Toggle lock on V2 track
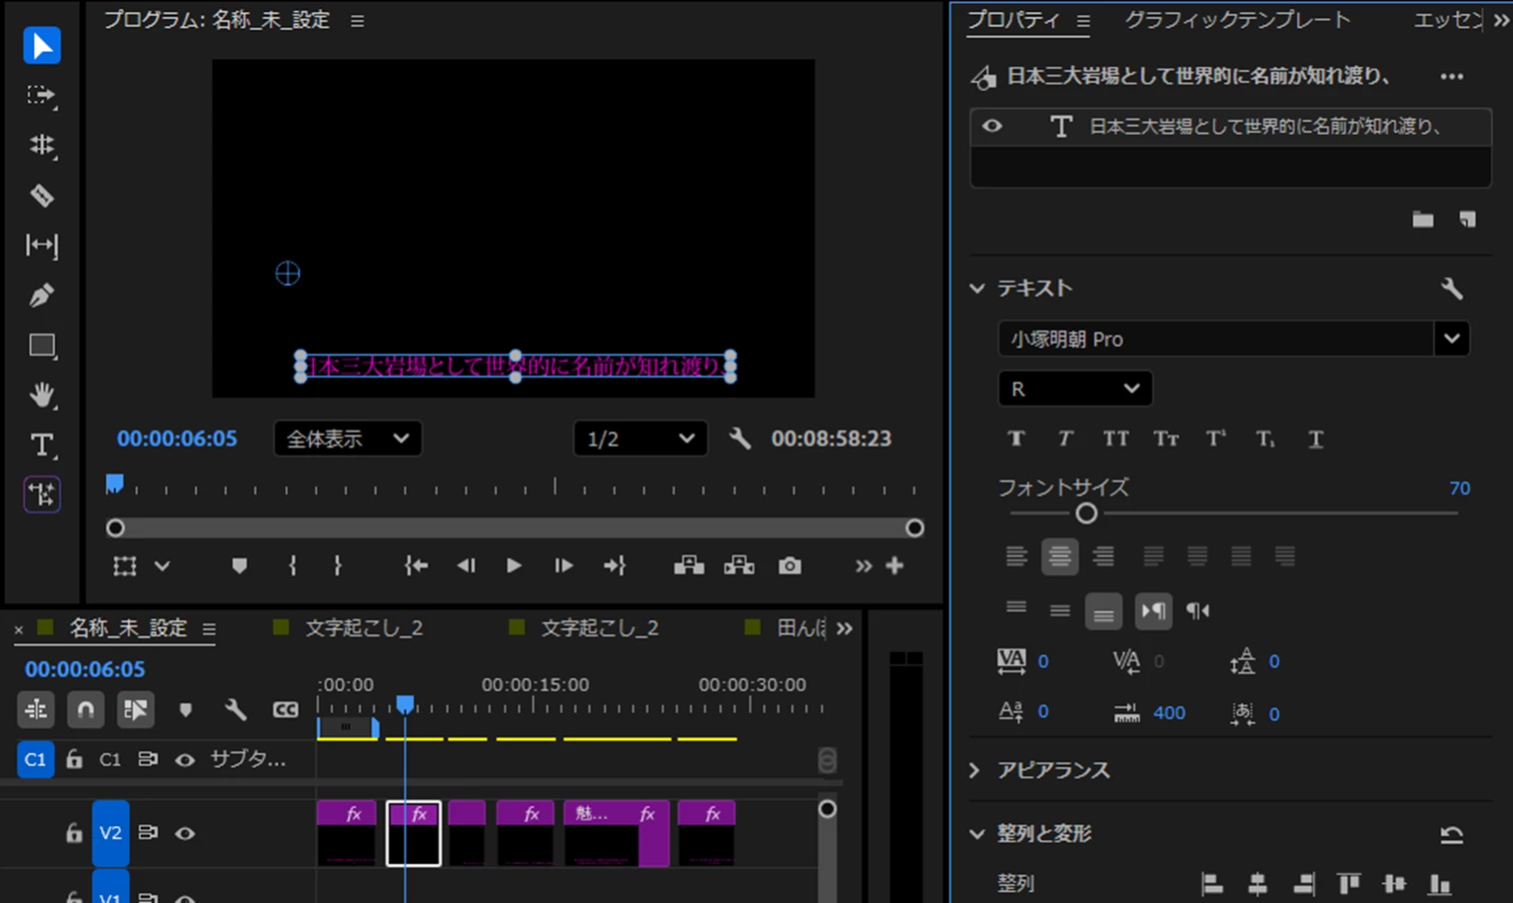Viewport: 1513px width, 903px height. point(74,833)
